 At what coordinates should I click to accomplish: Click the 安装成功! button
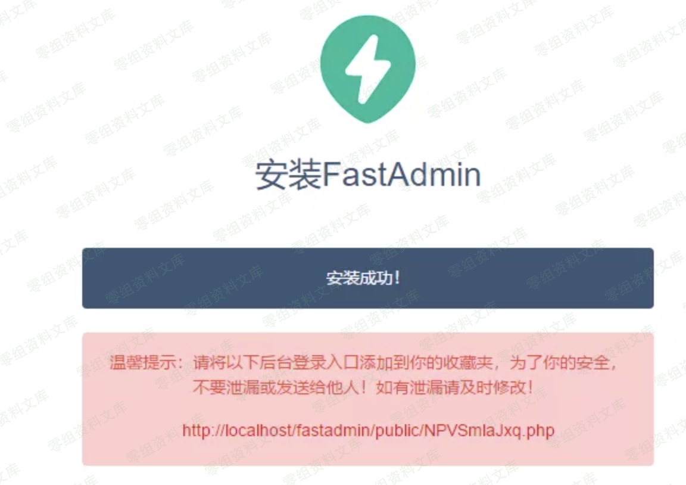(x=368, y=278)
